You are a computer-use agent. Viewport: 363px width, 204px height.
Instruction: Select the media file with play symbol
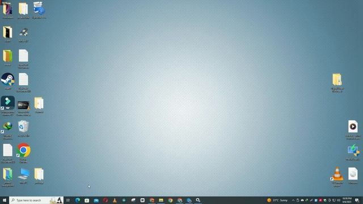[353, 129]
